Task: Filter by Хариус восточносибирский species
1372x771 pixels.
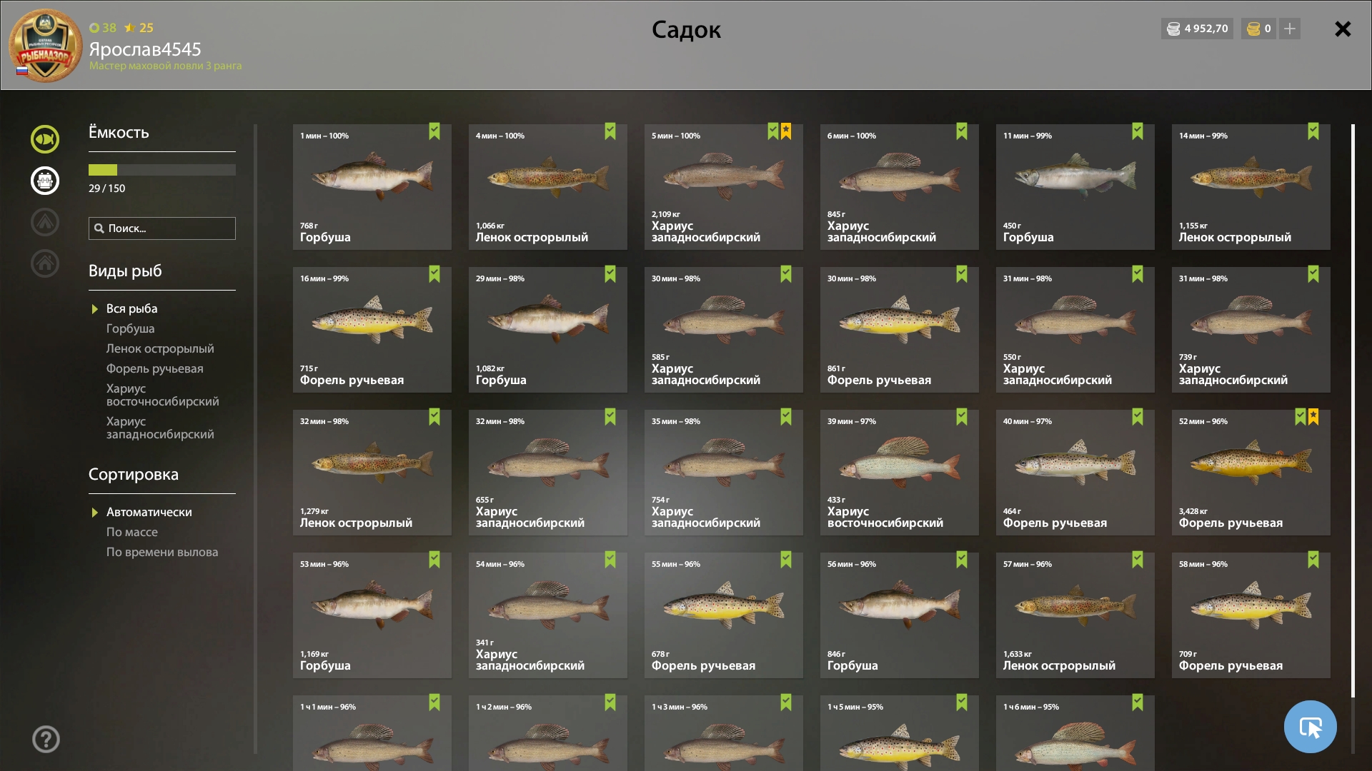Action: pyautogui.click(x=163, y=395)
